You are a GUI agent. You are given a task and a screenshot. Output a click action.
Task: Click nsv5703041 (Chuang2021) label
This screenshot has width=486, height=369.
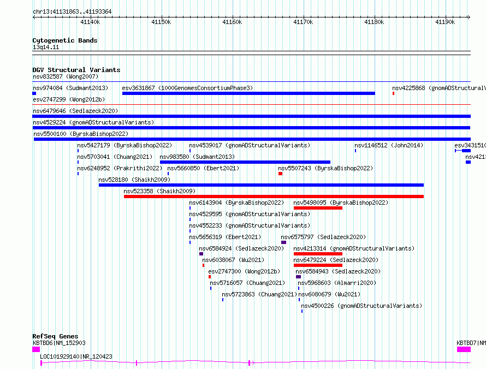point(115,157)
